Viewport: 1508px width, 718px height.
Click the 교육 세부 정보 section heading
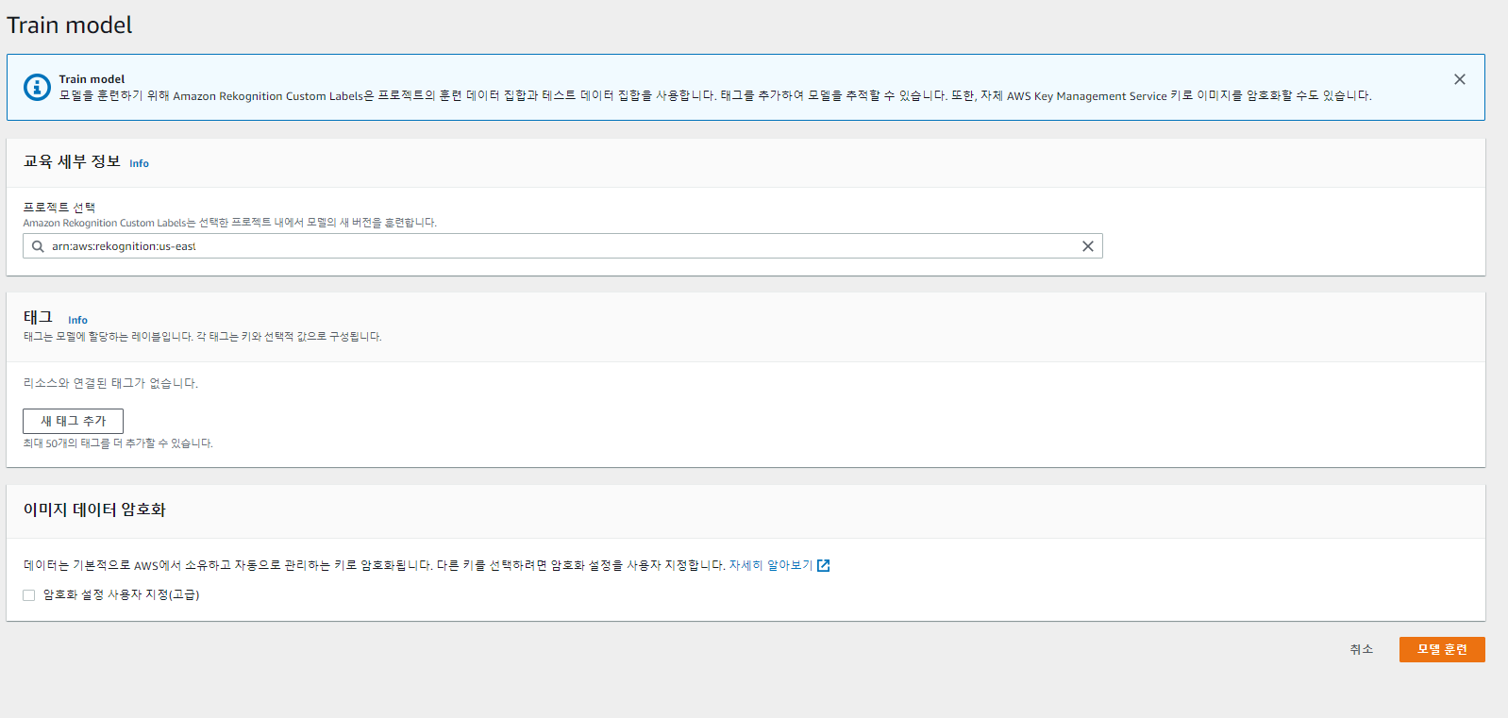point(72,161)
